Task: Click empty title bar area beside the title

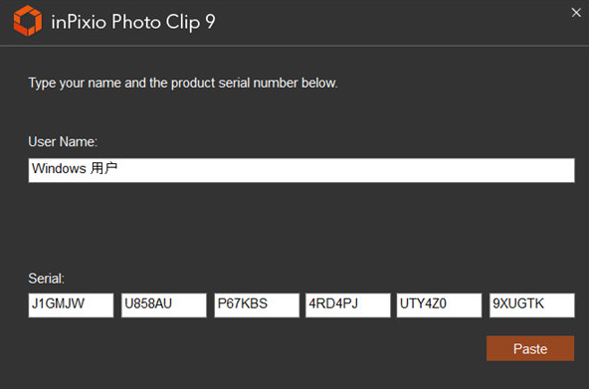Action: click(376, 22)
